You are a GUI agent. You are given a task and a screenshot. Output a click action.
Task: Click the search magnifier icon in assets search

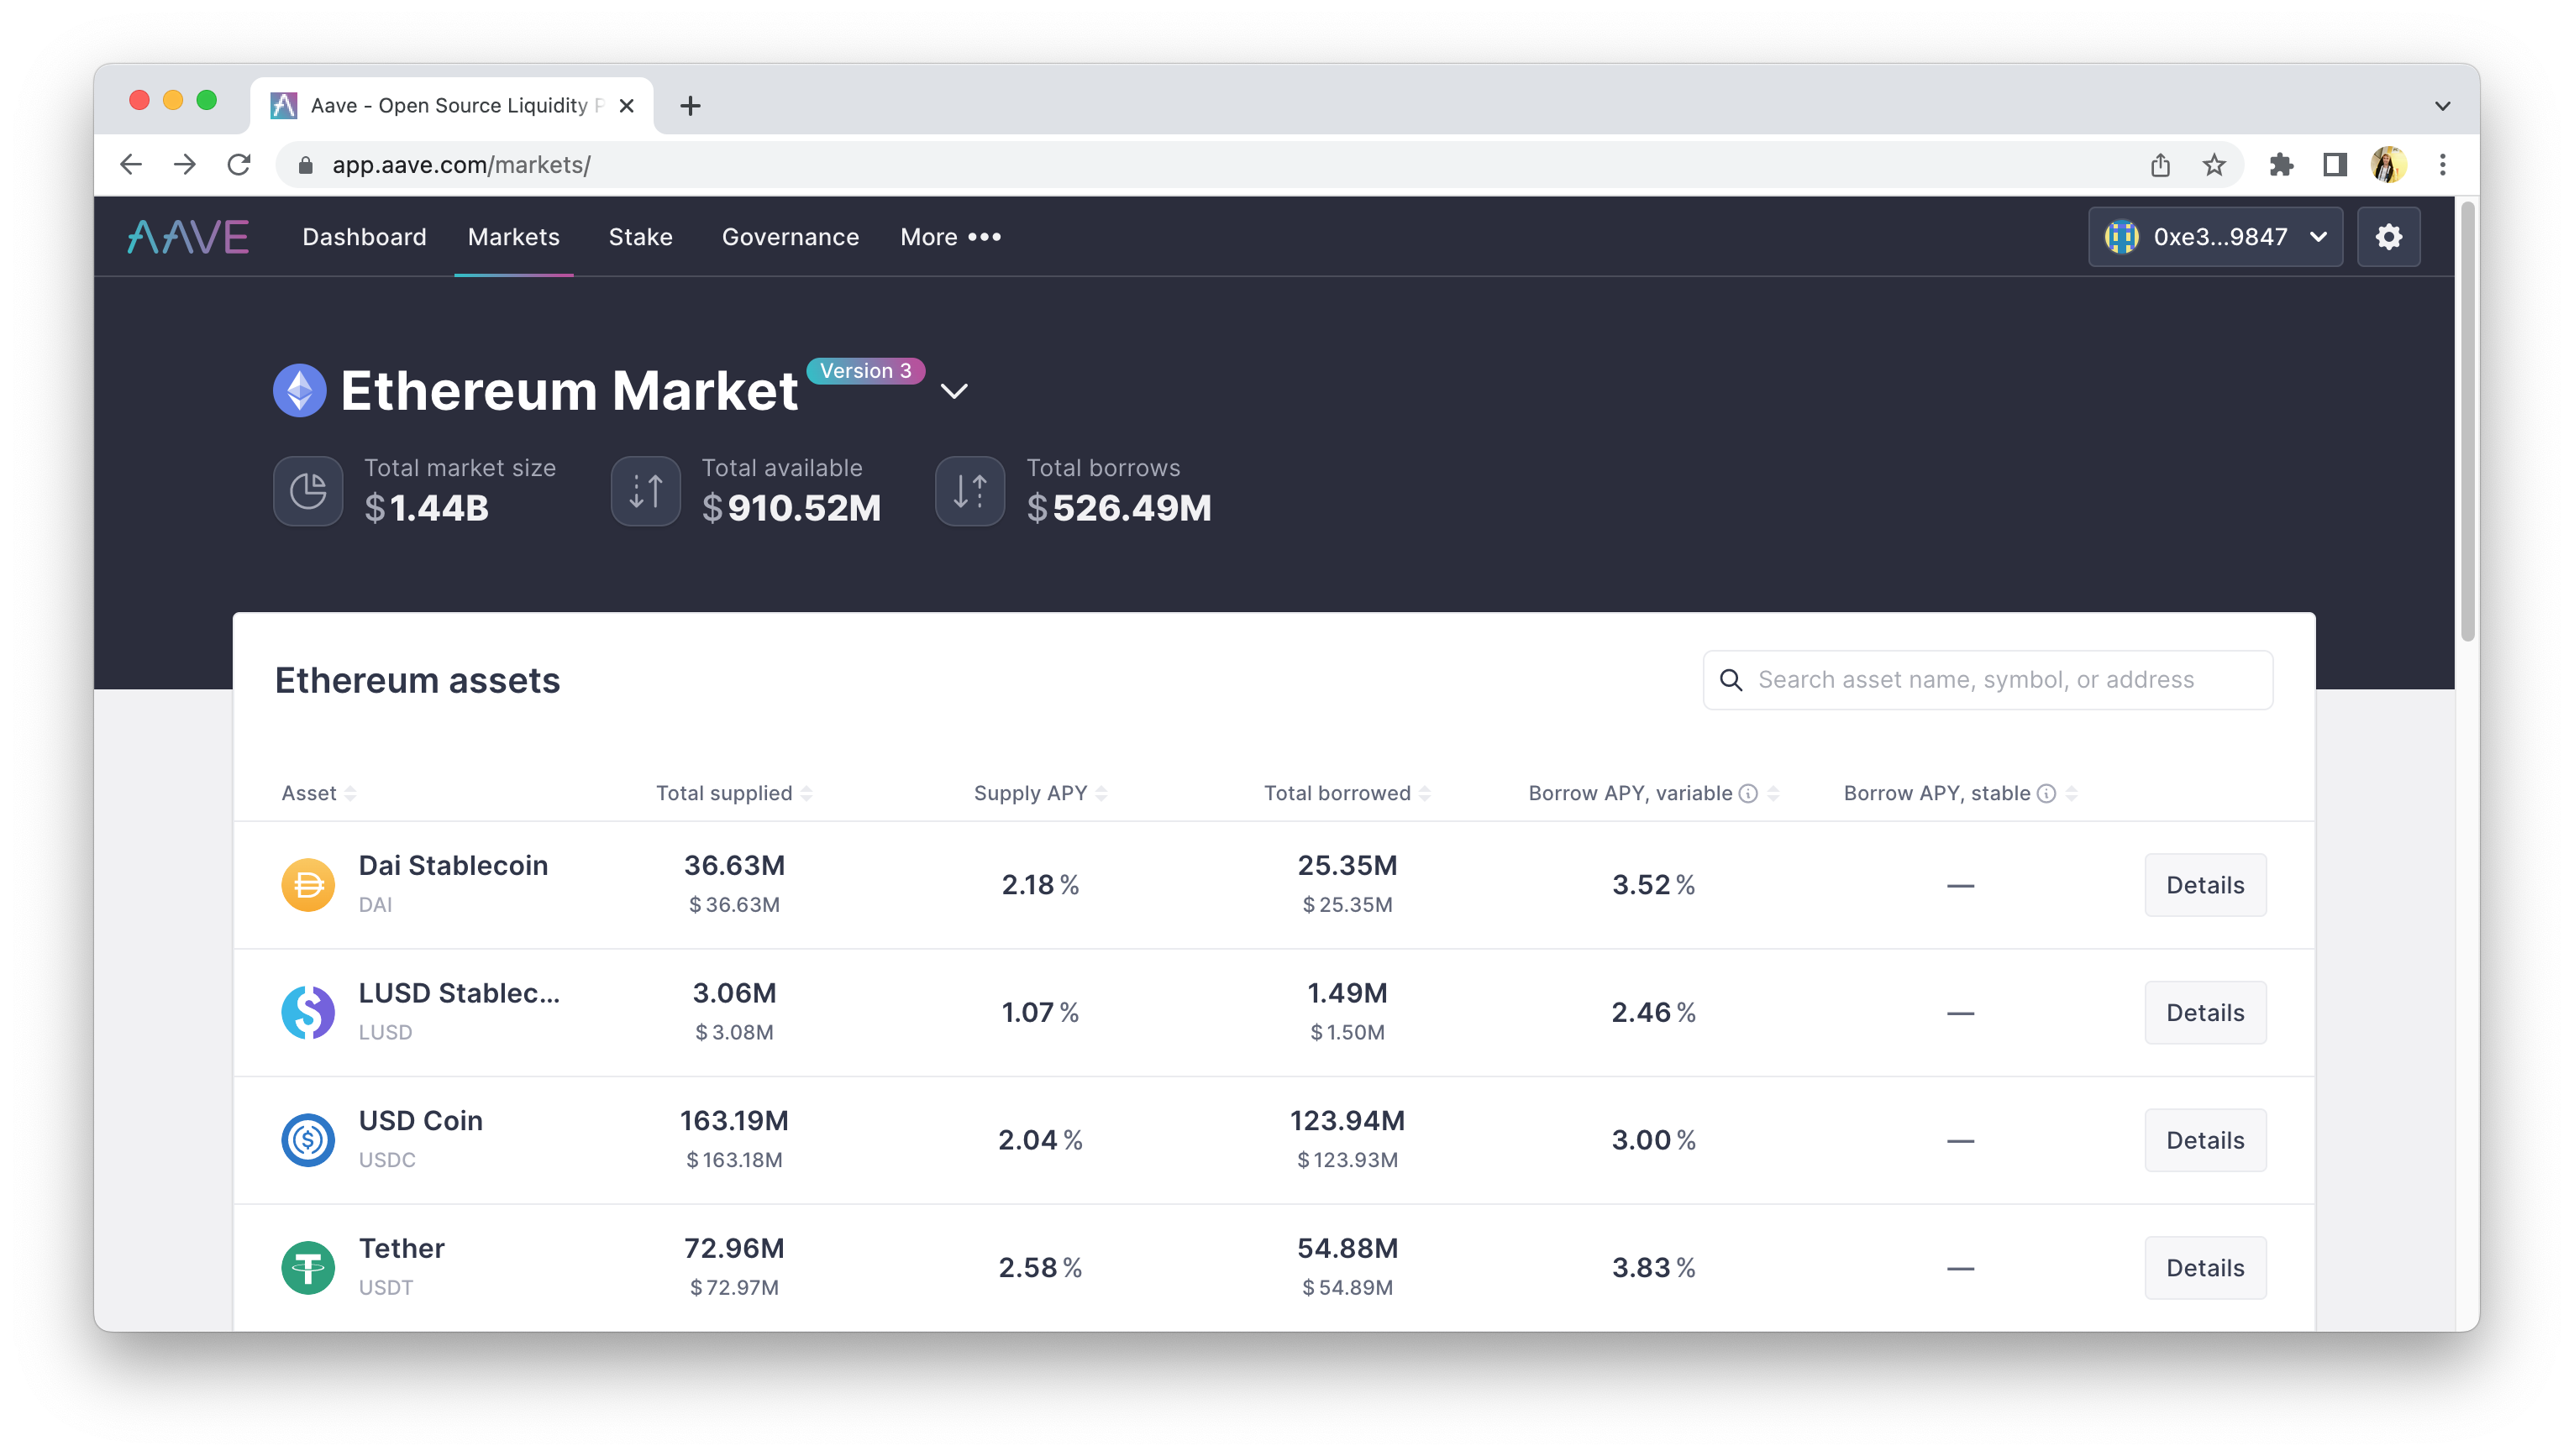pos(1731,680)
